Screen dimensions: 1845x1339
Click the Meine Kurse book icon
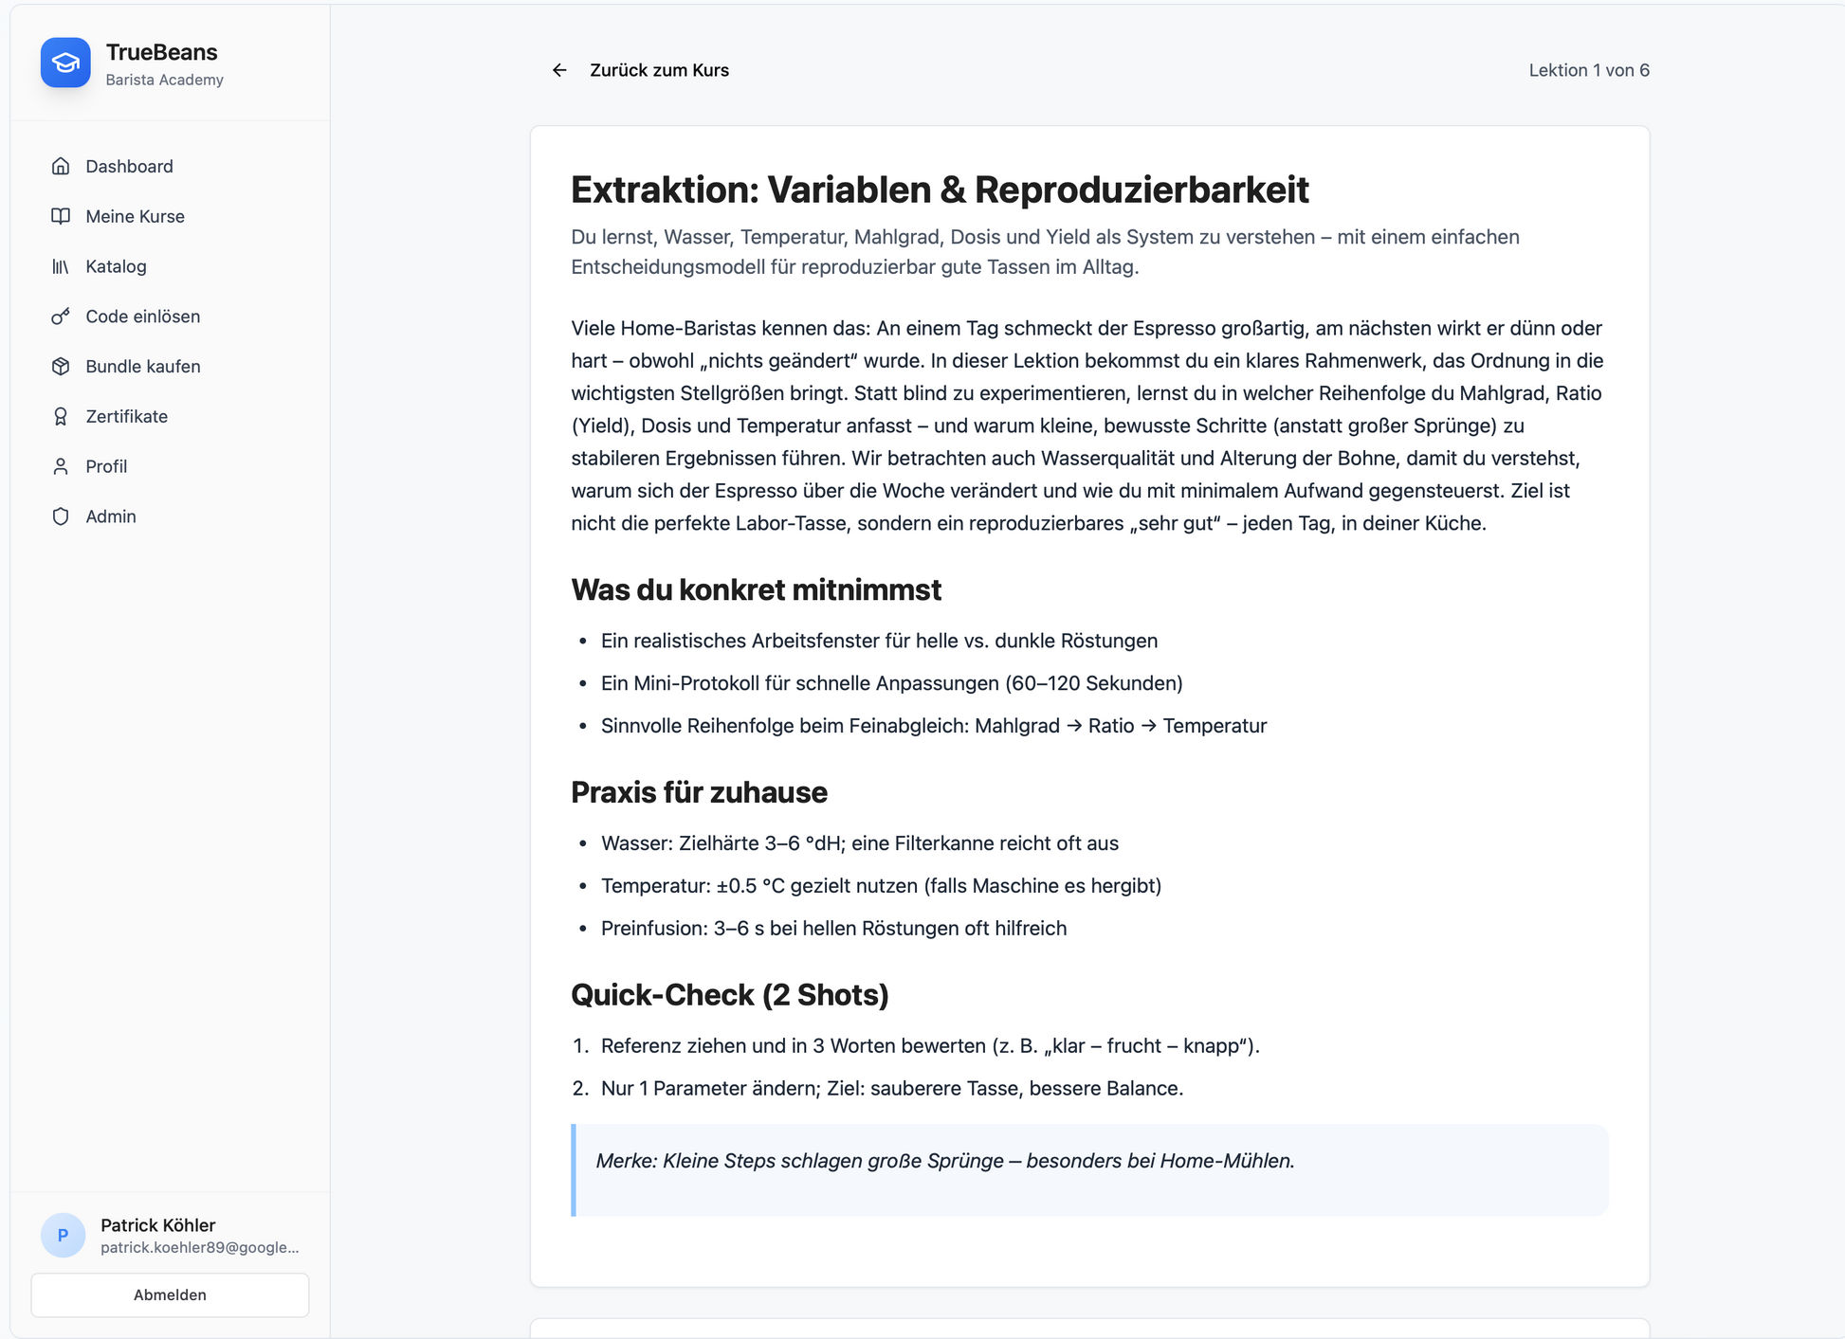coord(61,216)
